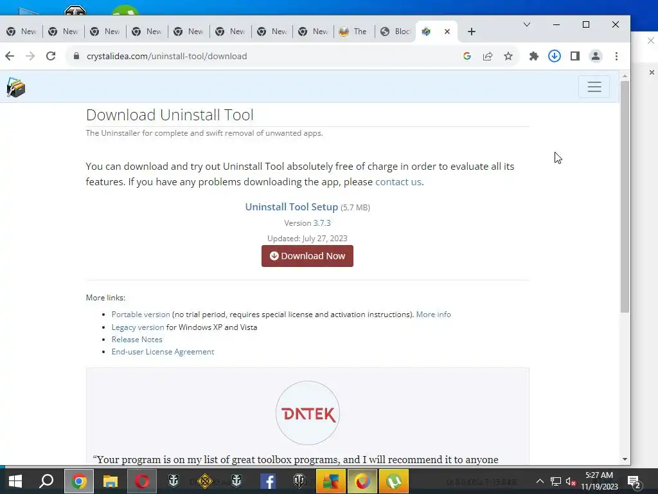Open a new browser tab
The height and width of the screenshot is (494, 658).
click(x=472, y=32)
